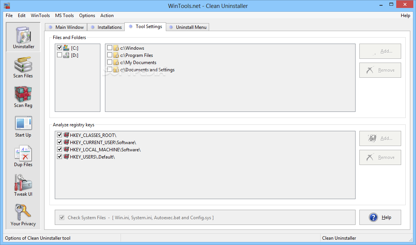Click the c:\Program Files folder icon
This screenshot has height=245, width=416.
(x=116, y=55)
